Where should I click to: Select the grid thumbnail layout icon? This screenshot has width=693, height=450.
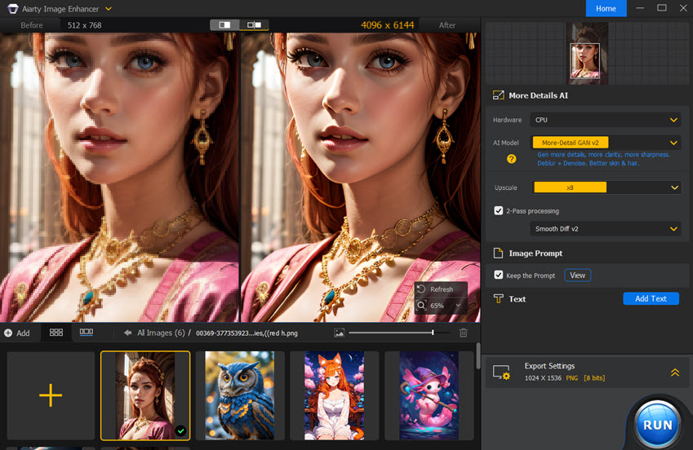[56, 332]
